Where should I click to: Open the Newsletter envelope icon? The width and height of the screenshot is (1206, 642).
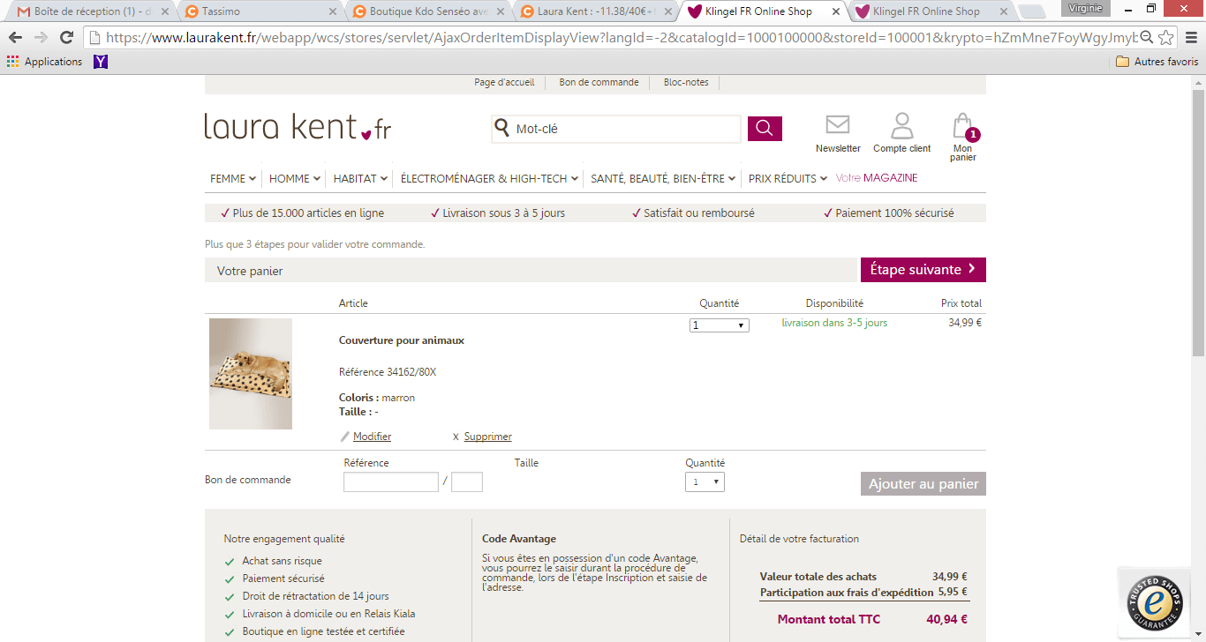(837, 126)
